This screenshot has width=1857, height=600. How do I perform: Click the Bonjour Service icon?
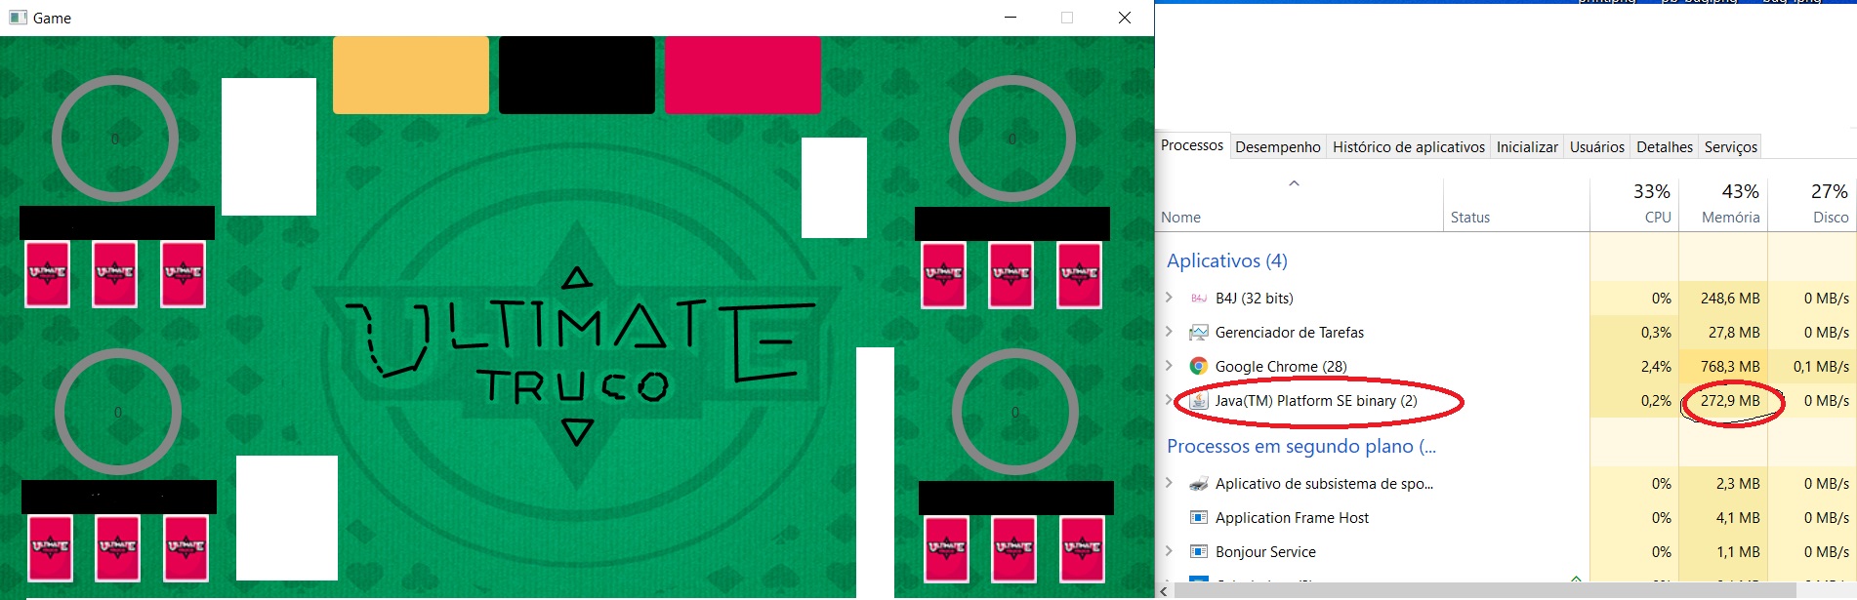tap(1199, 552)
